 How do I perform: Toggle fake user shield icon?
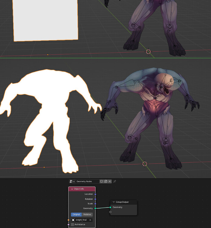click(x=102, y=181)
